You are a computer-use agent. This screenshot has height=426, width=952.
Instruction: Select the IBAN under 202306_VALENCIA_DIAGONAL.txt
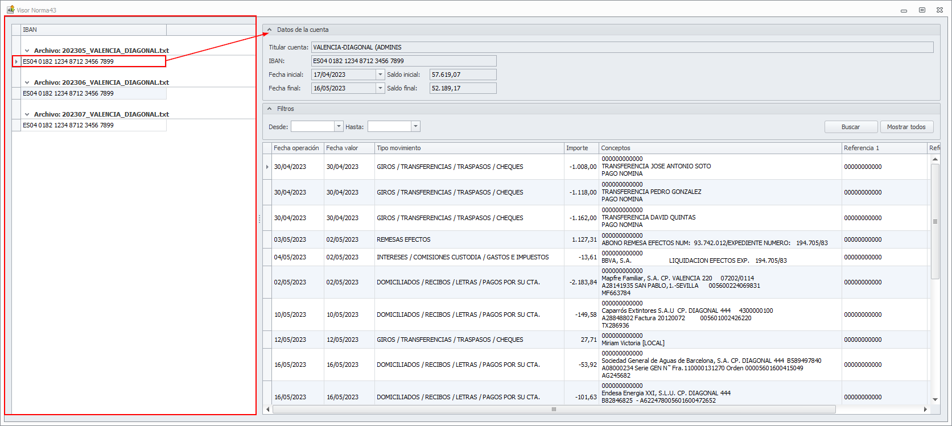[x=68, y=93]
